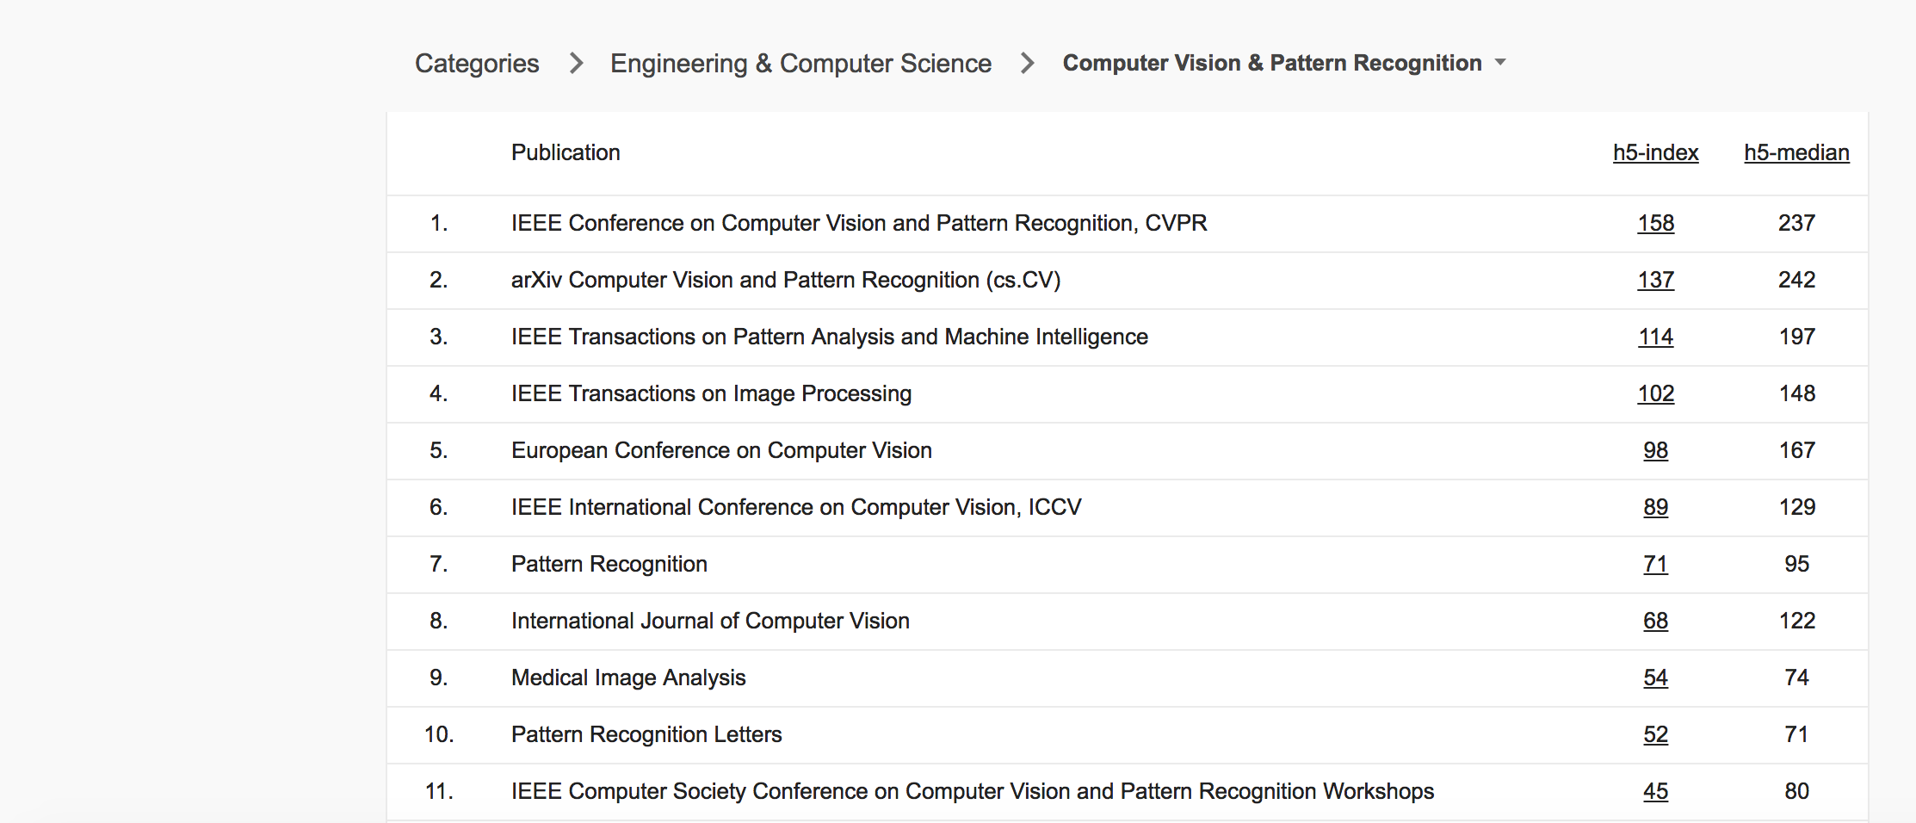Click the h5-index column header
Screen dimensions: 1916x823
click(x=1655, y=152)
